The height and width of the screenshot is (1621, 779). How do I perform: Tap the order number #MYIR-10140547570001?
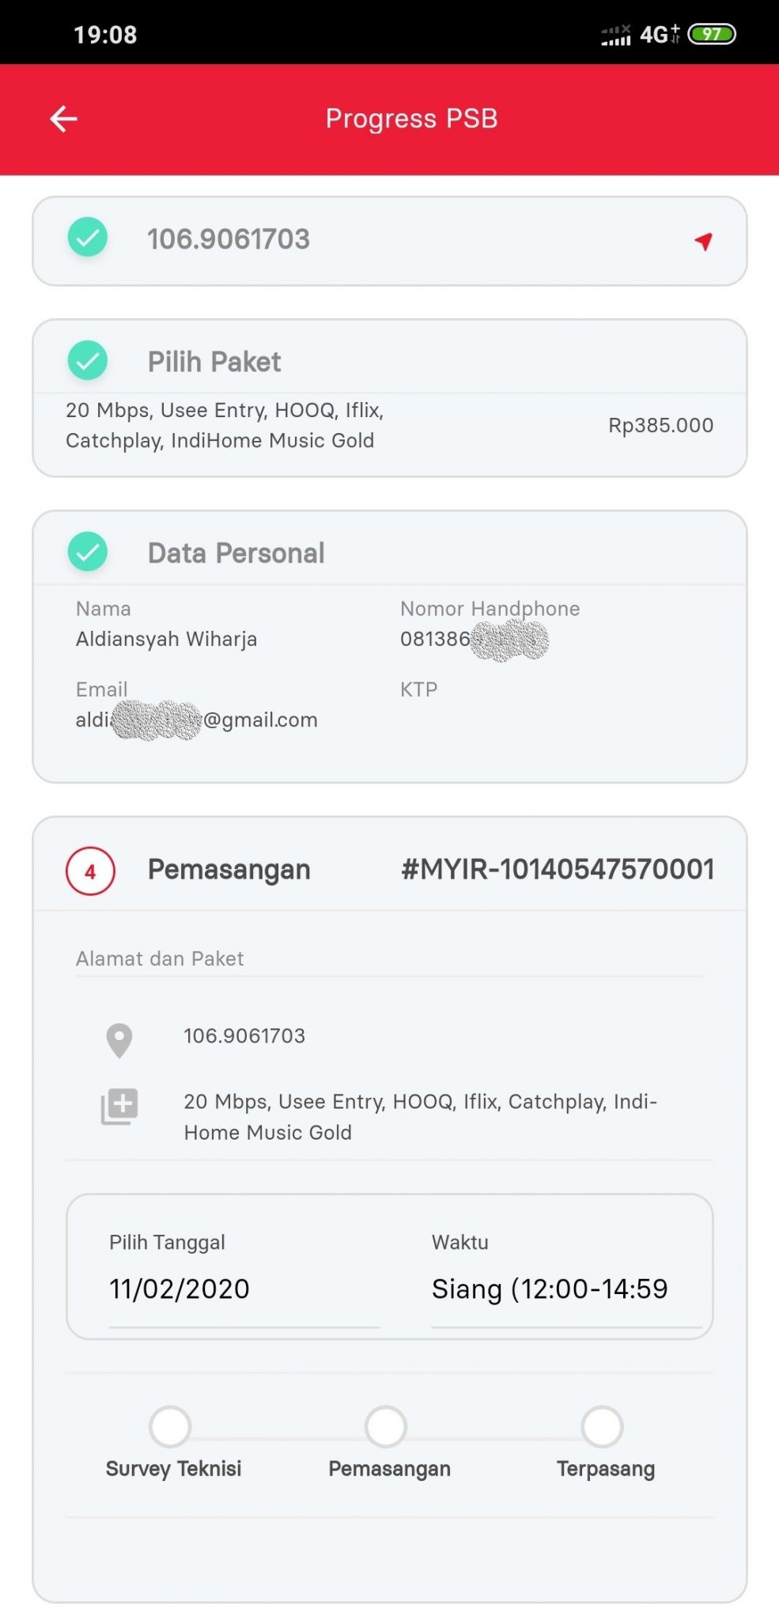(x=558, y=868)
